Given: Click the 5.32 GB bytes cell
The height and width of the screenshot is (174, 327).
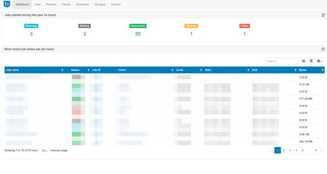Looking at the screenshot, I should point(304,85).
